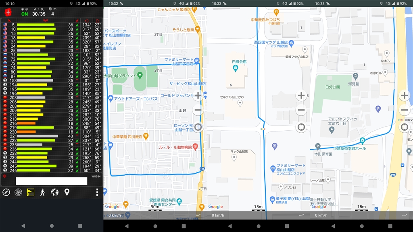Open the walking tracker view
Image resolution: width=413 pixels, height=232 pixels.
click(42, 192)
